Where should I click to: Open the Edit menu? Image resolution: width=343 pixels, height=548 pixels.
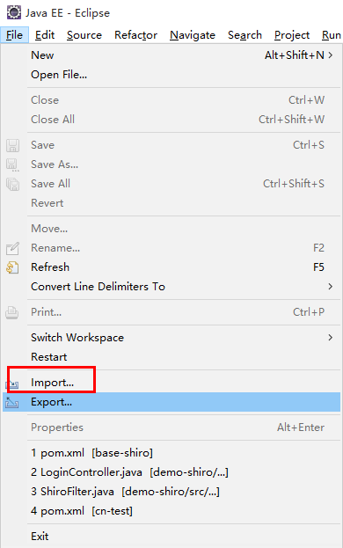[x=45, y=35]
